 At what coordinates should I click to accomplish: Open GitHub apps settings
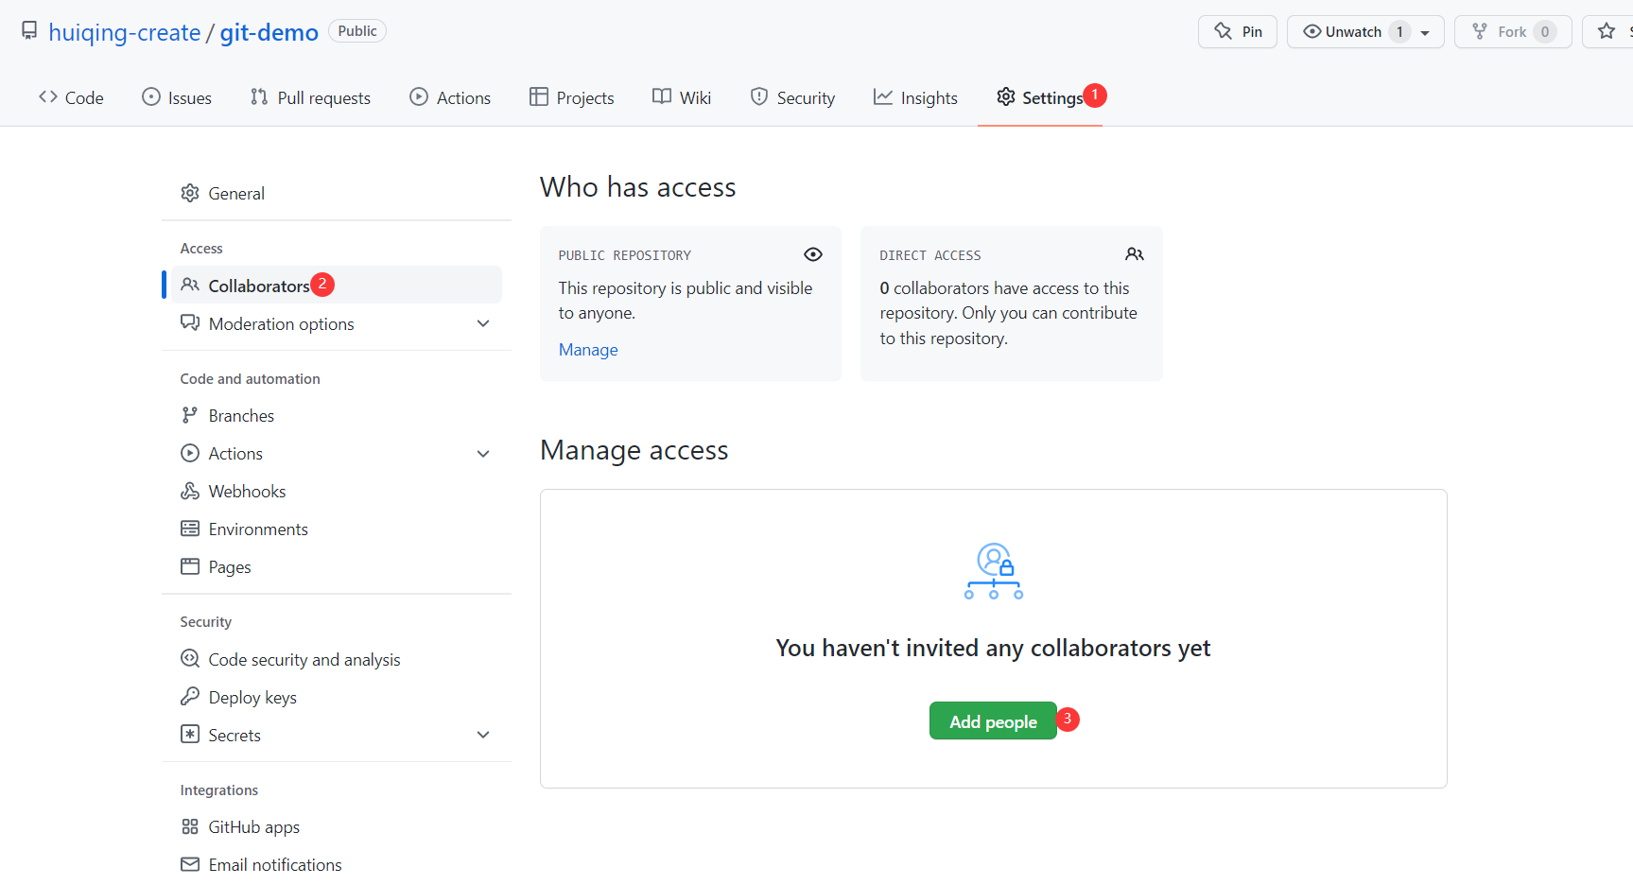pos(336,826)
